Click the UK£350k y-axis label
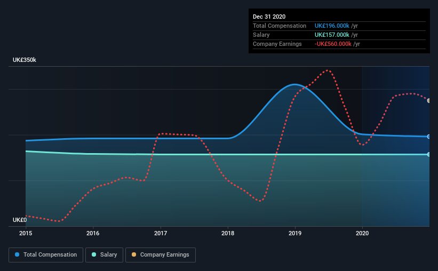This screenshot has width=438, height=271. [x=25, y=60]
